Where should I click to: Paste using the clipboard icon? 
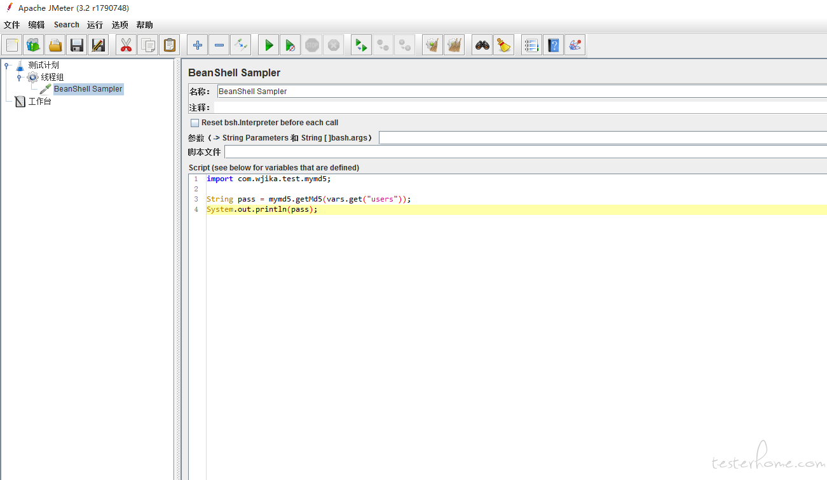(170, 45)
